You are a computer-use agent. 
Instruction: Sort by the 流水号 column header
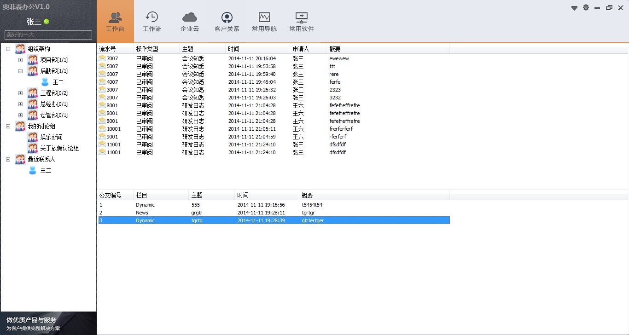pyautogui.click(x=115, y=49)
